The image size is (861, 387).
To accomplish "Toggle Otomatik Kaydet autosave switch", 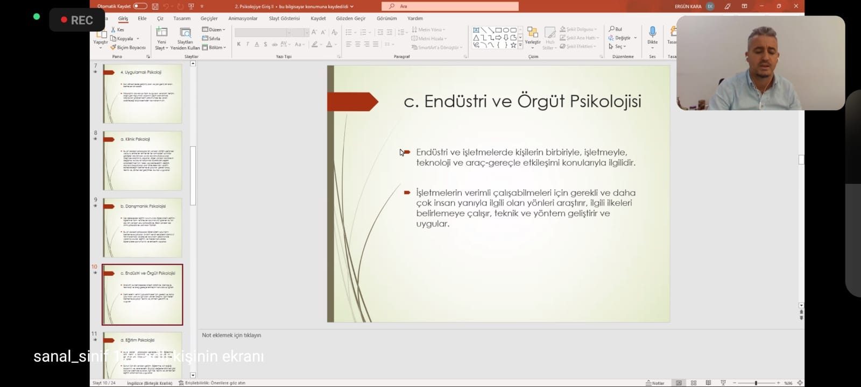I will [x=140, y=6].
